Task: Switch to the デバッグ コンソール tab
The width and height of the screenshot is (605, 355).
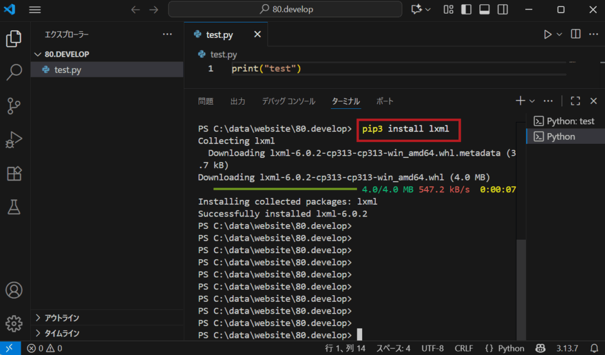Action: coord(288,101)
